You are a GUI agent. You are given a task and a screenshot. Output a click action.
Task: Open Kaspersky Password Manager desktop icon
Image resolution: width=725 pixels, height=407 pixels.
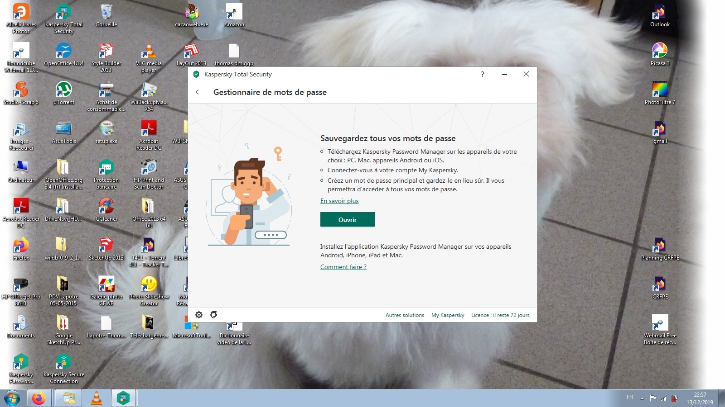coord(21,369)
